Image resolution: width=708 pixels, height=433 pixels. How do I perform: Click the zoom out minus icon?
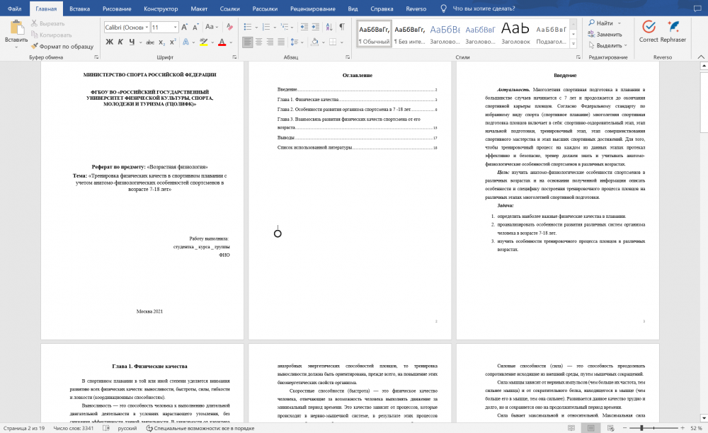click(625, 428)
